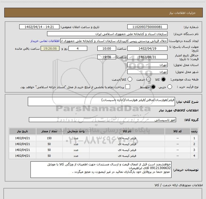
Task: Click unit عدد in row 2
Action: [x=76, y=144]
